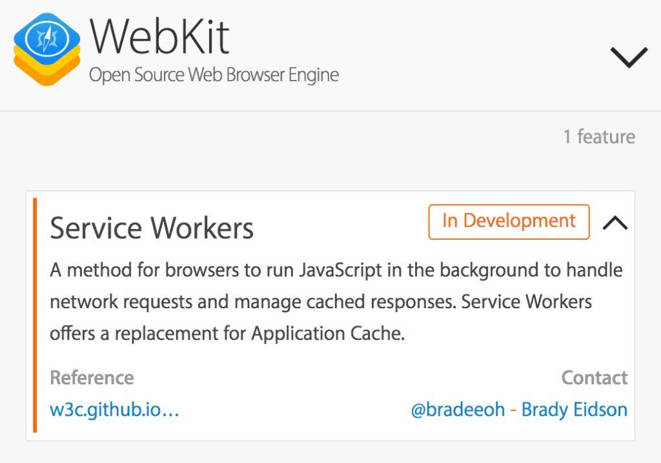
Task: Collapse the Service Workers feature card
Action: point(615,223)
